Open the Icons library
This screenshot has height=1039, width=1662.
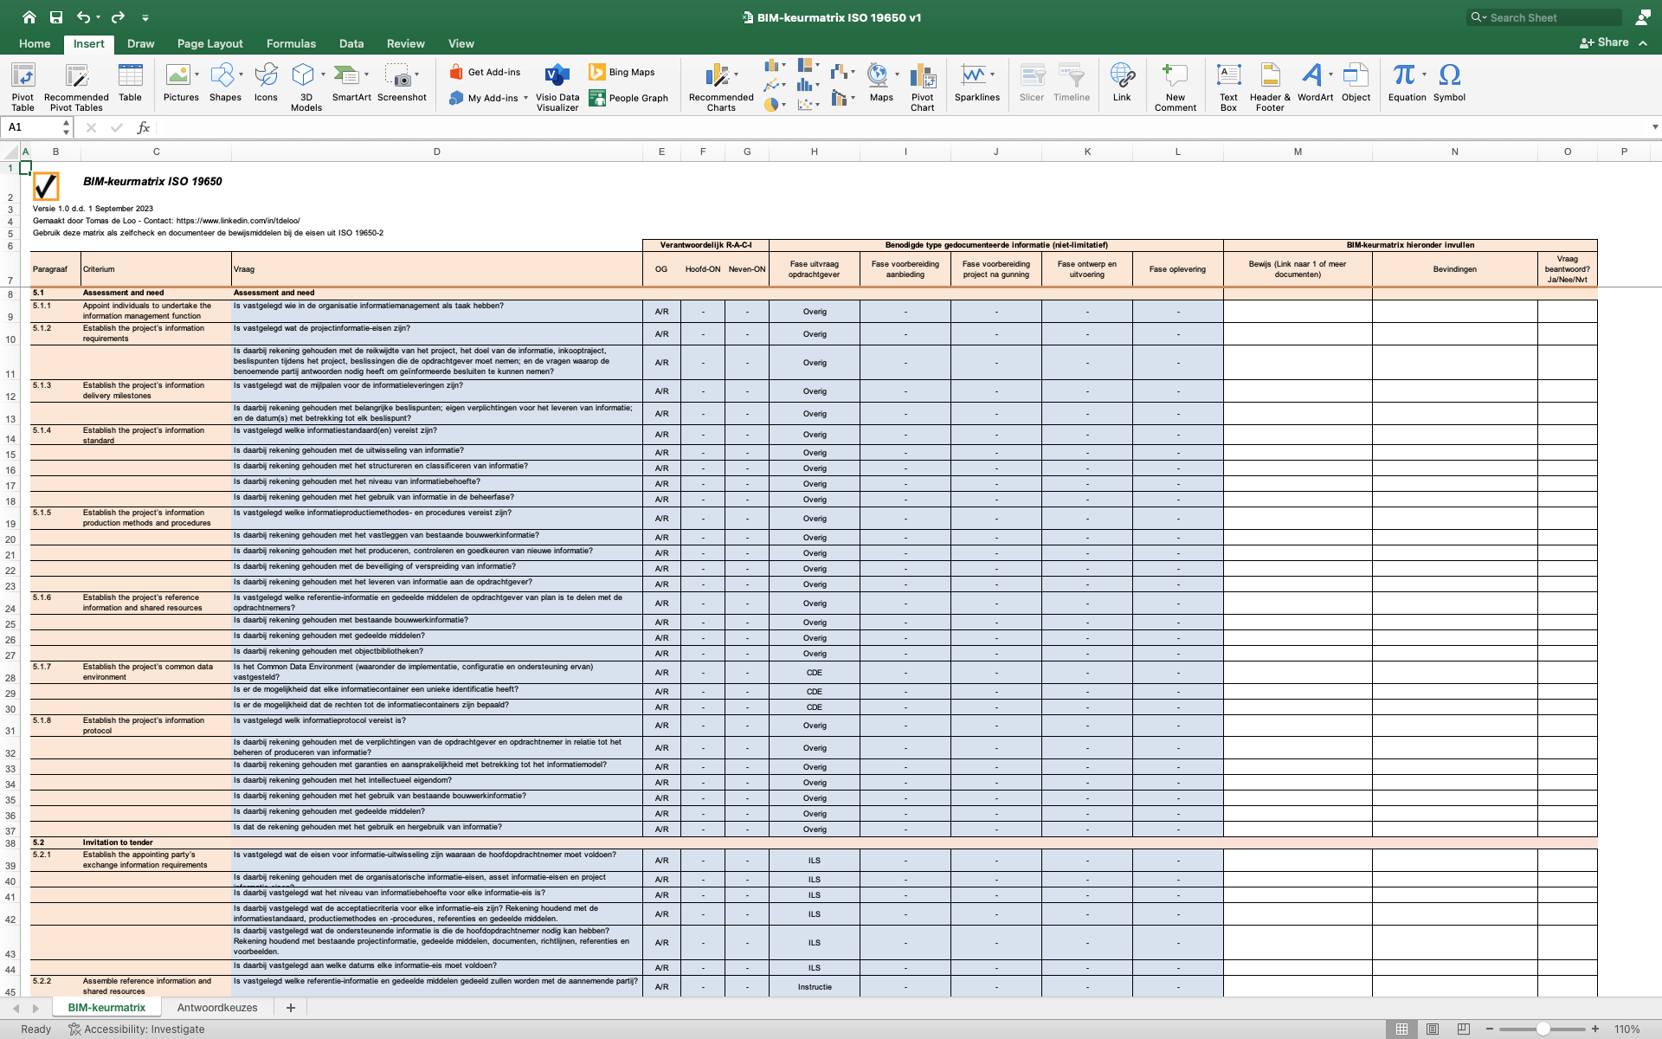(x=266, y=82)
